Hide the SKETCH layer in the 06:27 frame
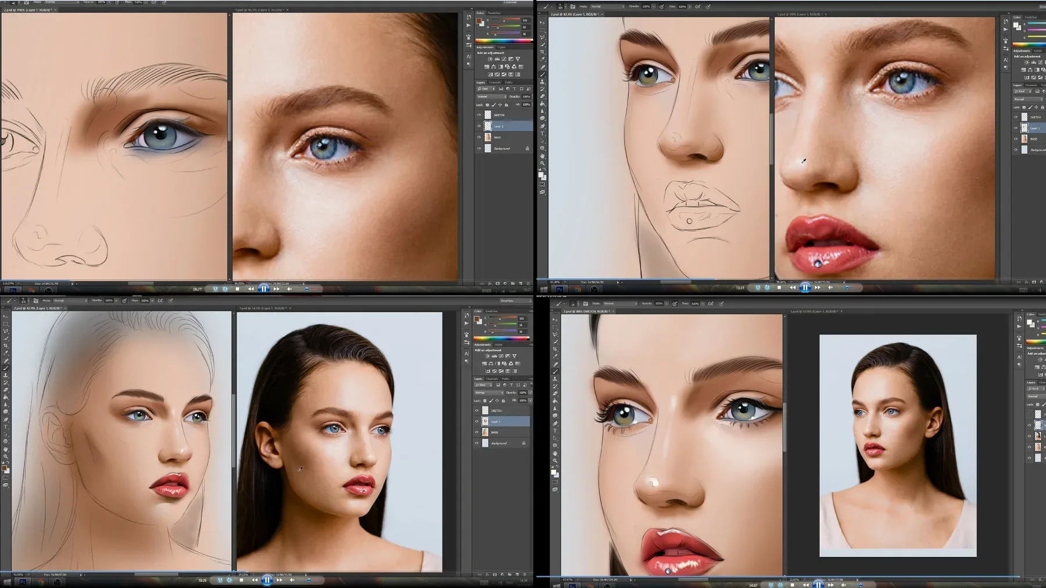The height and width of the screenshot is (588, 1046). pos(479,115)
